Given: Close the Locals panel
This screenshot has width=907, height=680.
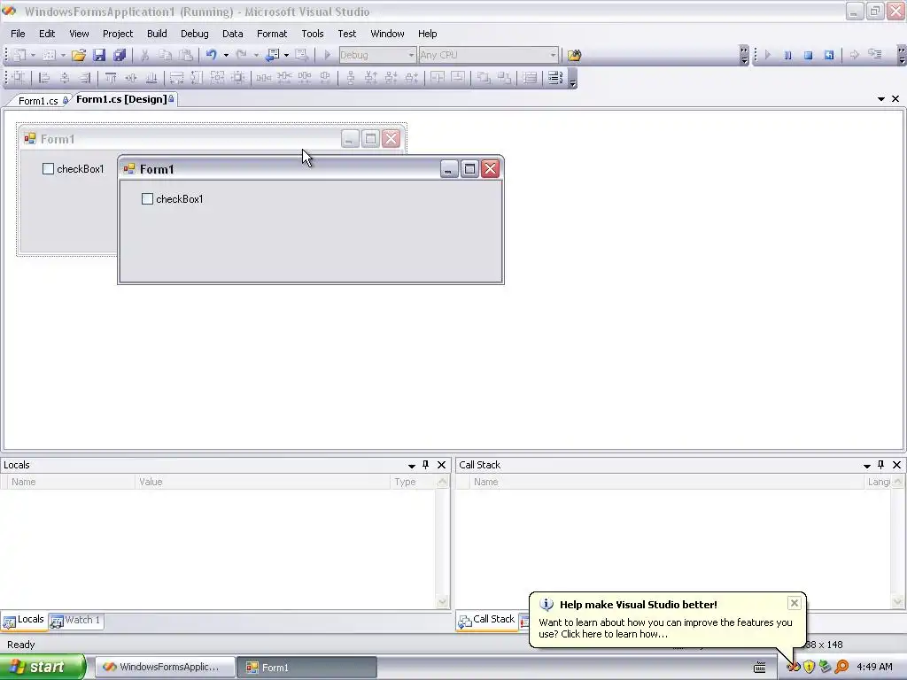Looking at the screenshot, I should pos(441,465).
